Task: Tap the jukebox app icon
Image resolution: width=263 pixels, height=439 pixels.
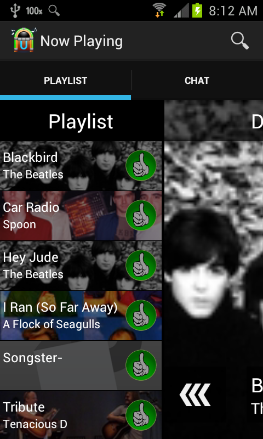Action: click(x=24, y=40)
